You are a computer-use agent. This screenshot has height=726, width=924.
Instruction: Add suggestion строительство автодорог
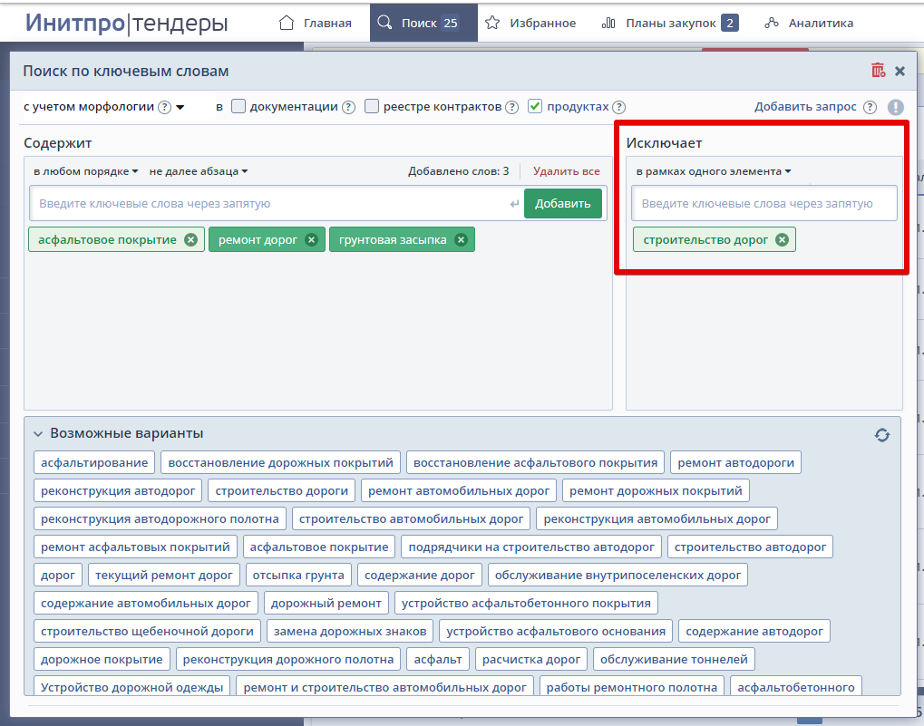[750, 547]
